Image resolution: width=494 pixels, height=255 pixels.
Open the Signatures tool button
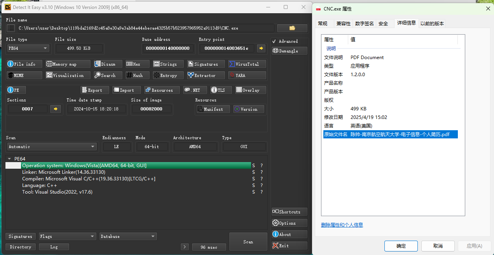tap(206, 64)
